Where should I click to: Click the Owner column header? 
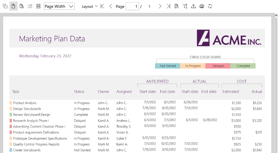(103, 92)
